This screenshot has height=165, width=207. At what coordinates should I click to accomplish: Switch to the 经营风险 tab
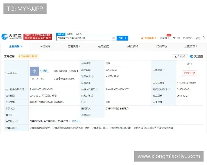click(74, 46)
